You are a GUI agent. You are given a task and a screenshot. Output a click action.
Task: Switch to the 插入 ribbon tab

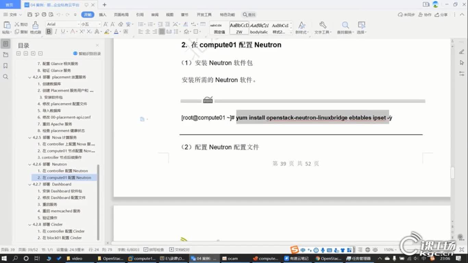[x=103, y=15]
